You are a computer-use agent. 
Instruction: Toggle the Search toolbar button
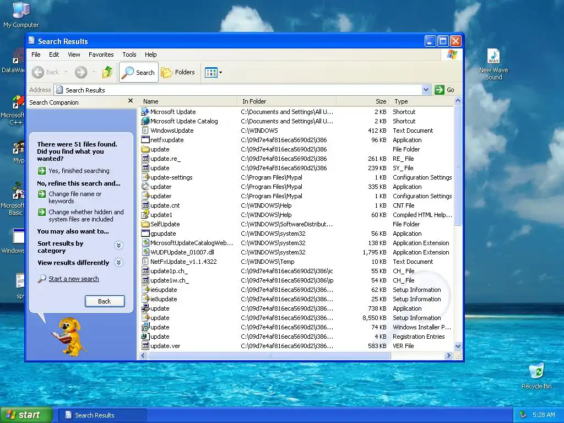(x=138, y=72)
